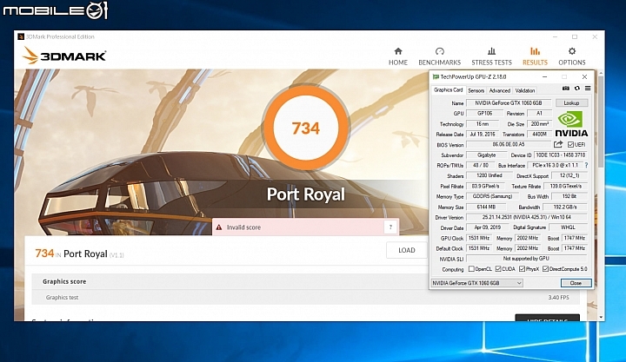Refresh GPU-Z data with refresh icon
This screenshot has height=362, width=626.
click(577, 88)
